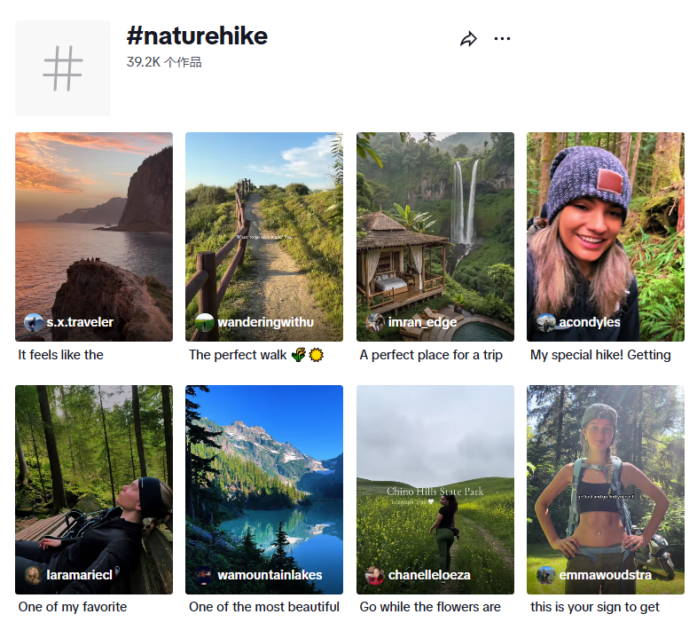Click the share arrow icon

[468, 39]
